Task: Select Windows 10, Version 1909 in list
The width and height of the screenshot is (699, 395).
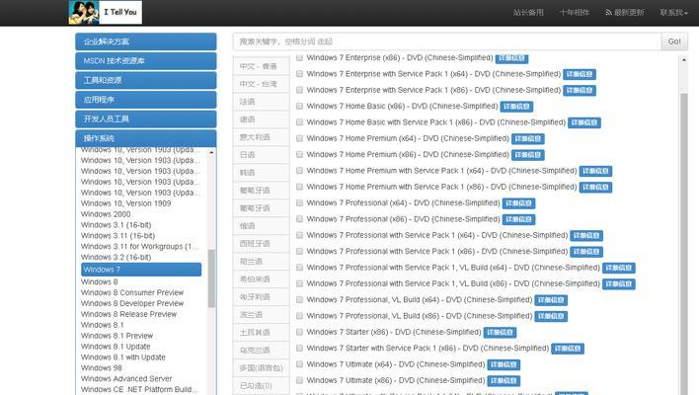Action: coord(125,203)
